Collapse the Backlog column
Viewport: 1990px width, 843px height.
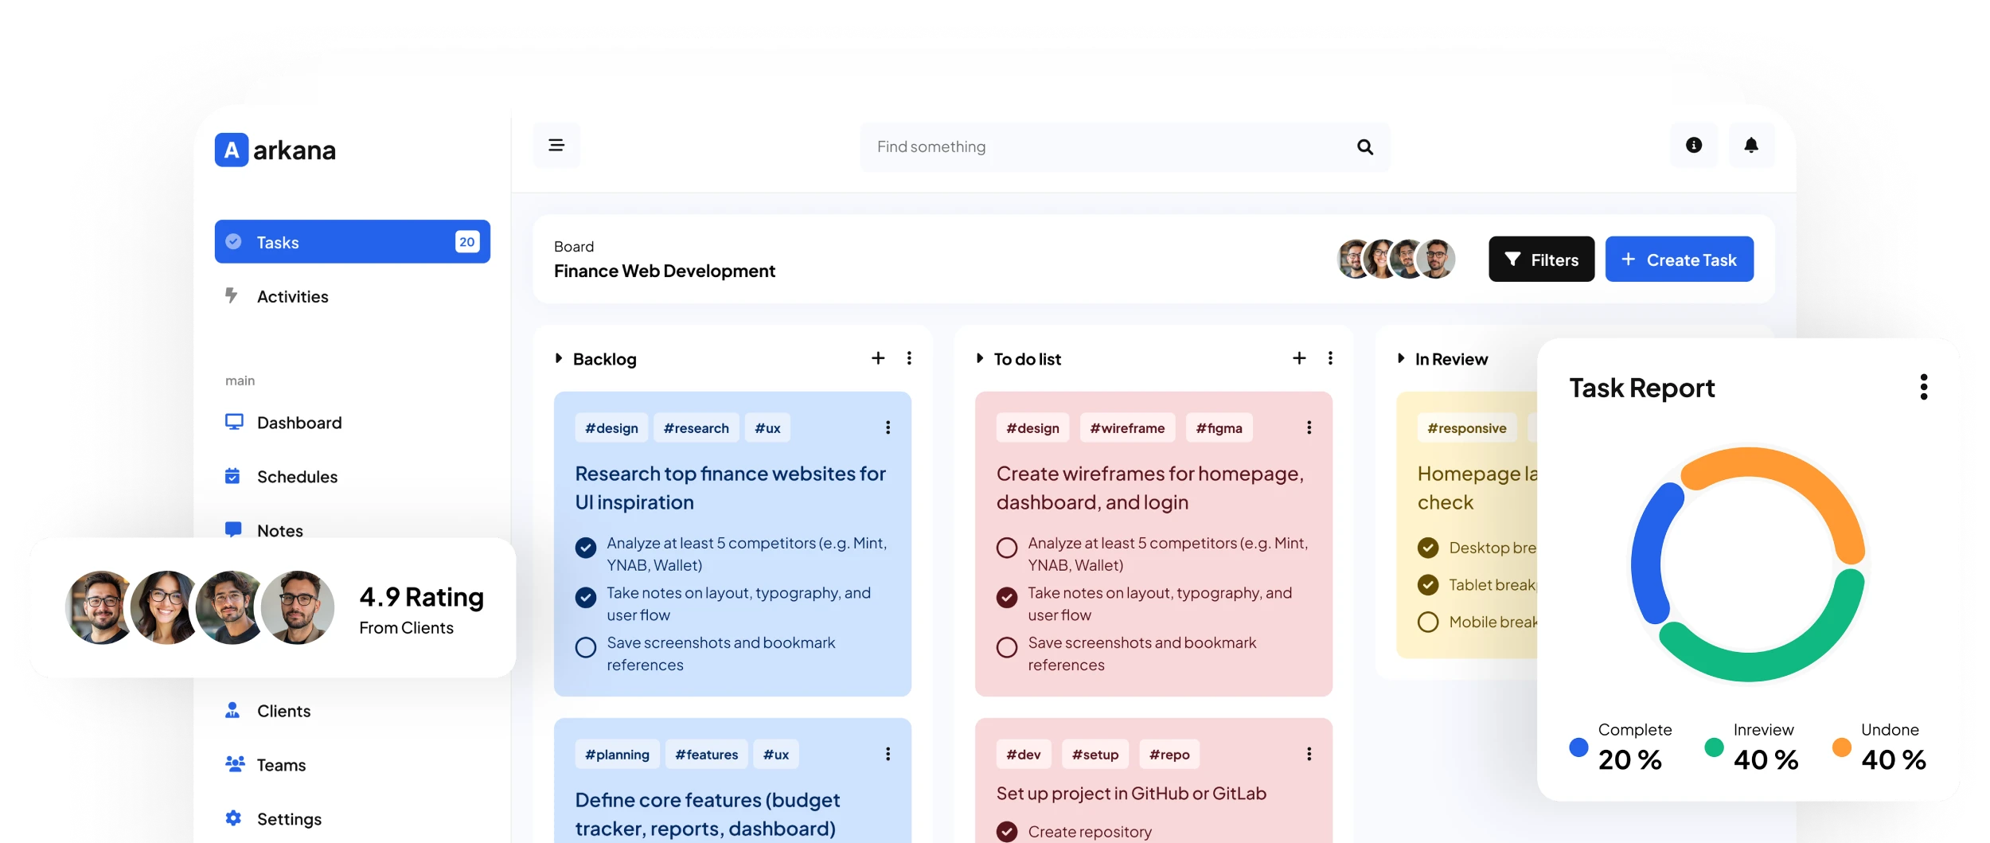(x=559, y=358)
